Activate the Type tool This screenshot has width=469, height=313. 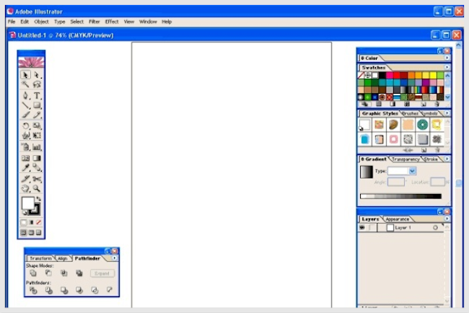[37, 95]
